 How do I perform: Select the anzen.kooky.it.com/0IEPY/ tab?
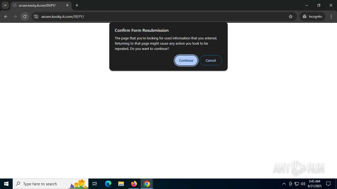(41, 5)
